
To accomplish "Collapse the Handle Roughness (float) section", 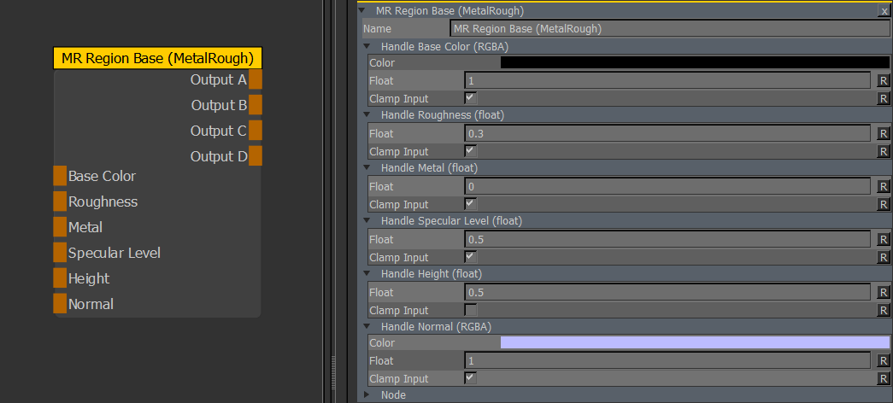I will (367, 115).
